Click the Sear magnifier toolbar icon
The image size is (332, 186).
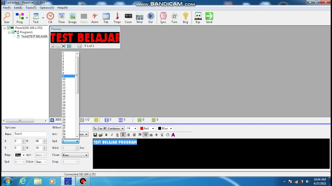(x=7, y=18)
